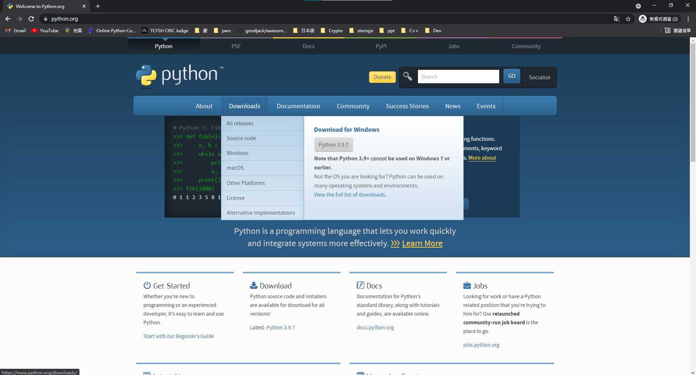The height and width of the screenshot is (375, 696).
Task: Open the steroge bookmark folder
Action: click(361, 31)
